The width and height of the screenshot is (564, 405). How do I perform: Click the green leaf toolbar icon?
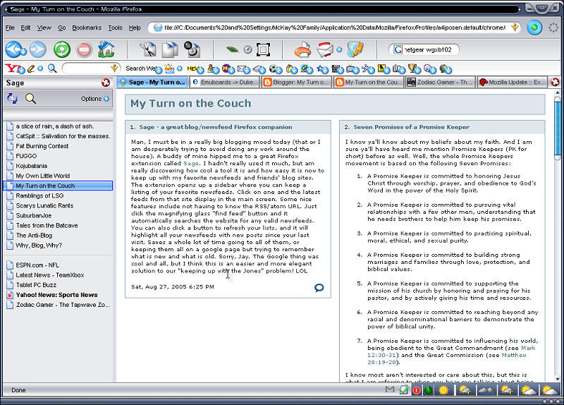232,49
